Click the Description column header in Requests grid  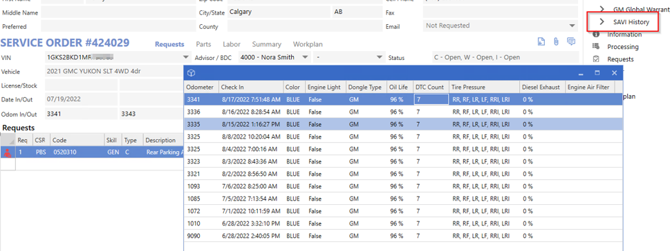click(x=164, y=140)
